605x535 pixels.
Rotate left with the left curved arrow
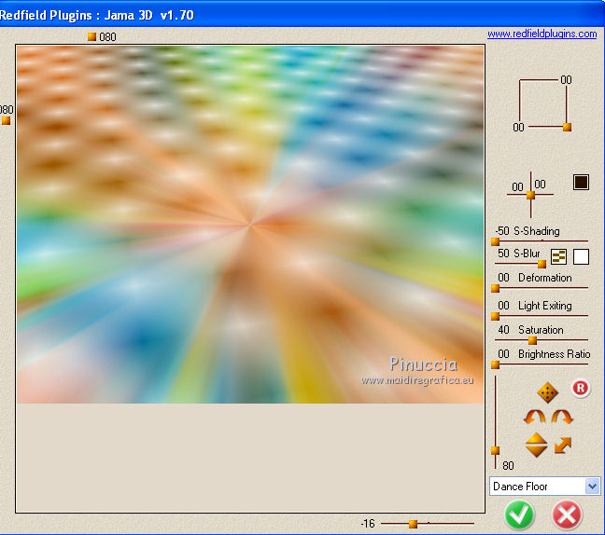pyautogui.click(x=534, y=417)
